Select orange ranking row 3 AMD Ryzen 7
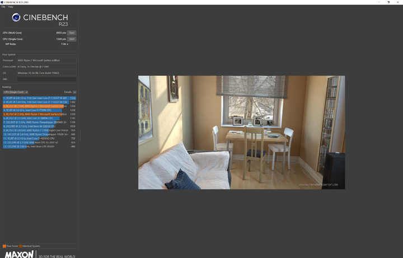Screen dimensions: 403x258 point(39,106)
